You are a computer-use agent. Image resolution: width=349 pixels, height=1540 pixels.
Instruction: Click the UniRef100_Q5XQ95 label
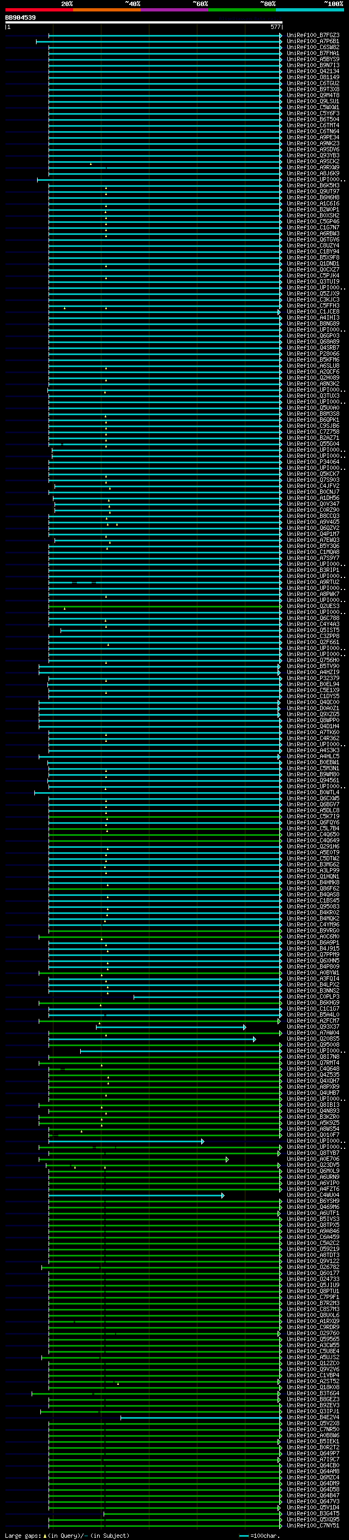click(313, 1519)
